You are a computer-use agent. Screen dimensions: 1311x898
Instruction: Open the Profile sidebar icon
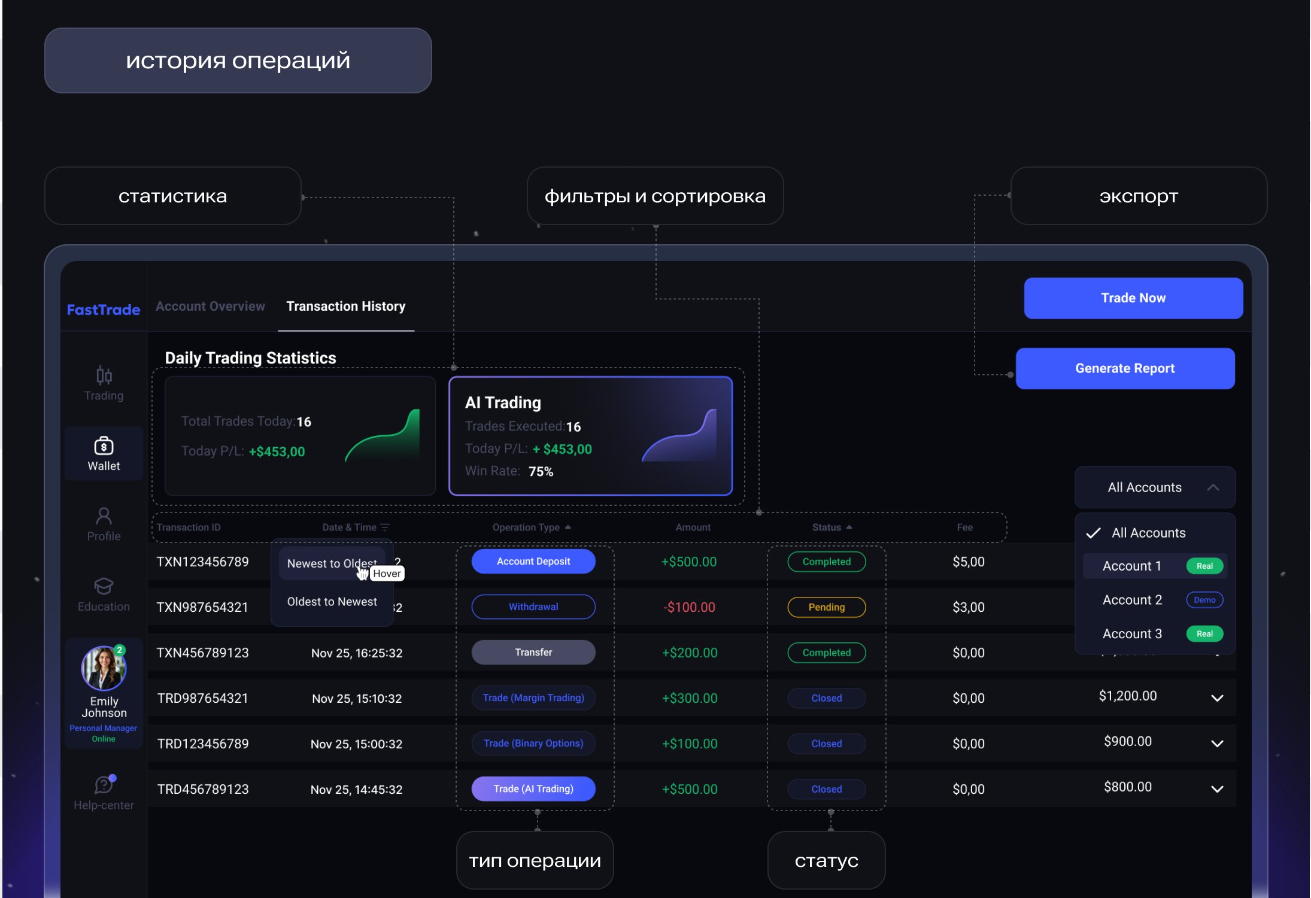104,516
